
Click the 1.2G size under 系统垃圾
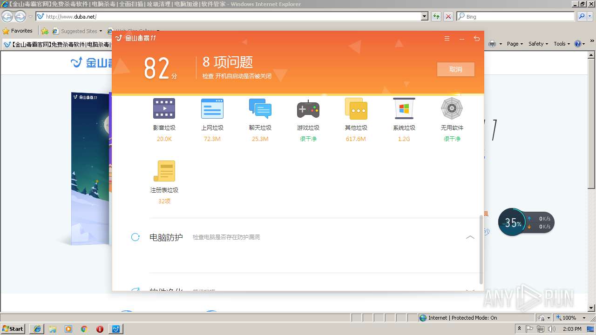[x=404, y=139]
